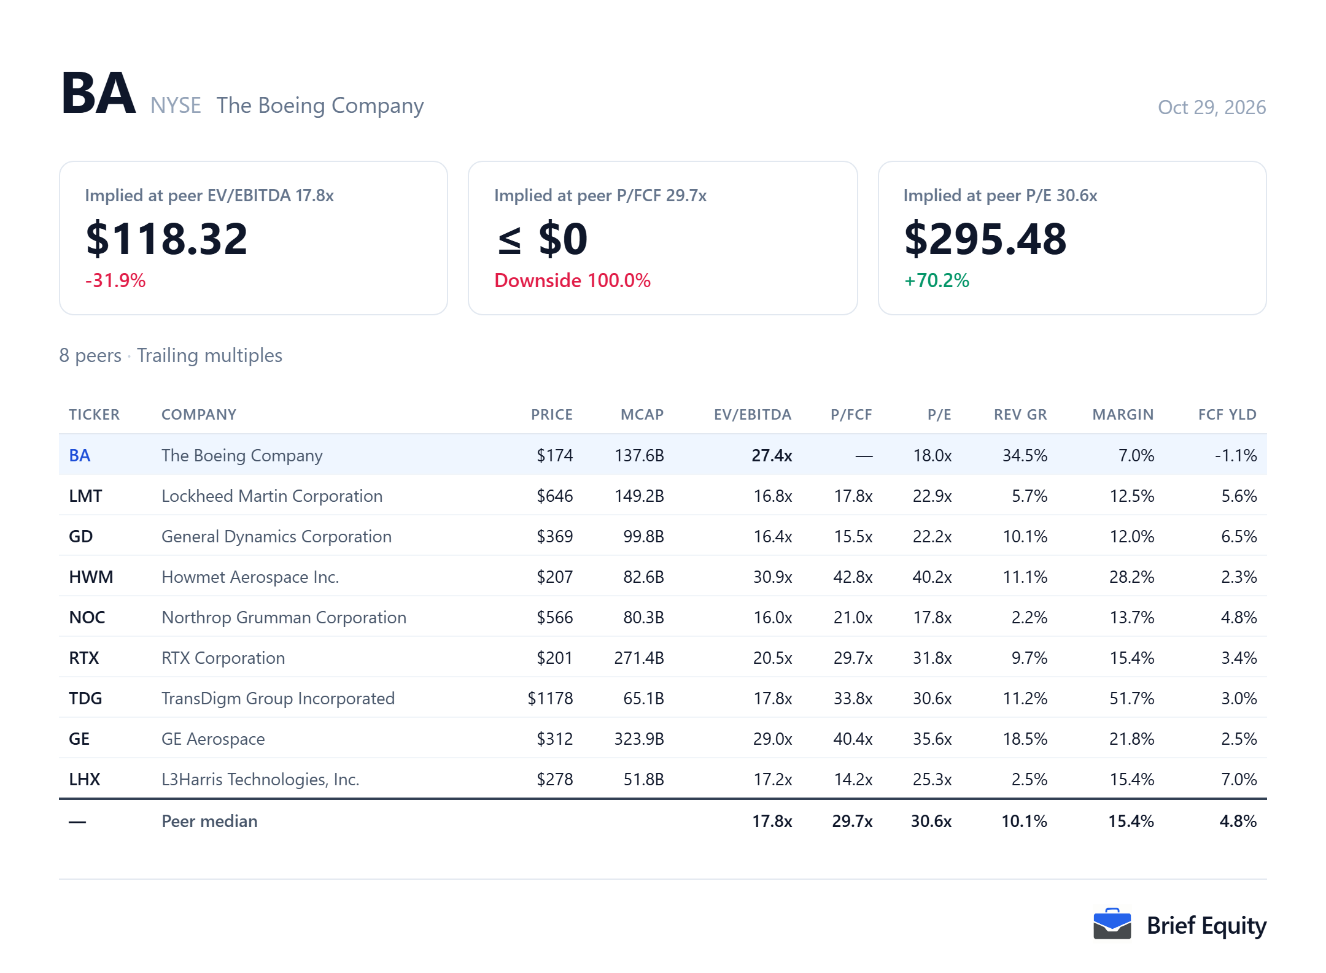Click the 8 peers Trailing multiples subtitle
1326x973 pixels.
click(x=171, y=355)
